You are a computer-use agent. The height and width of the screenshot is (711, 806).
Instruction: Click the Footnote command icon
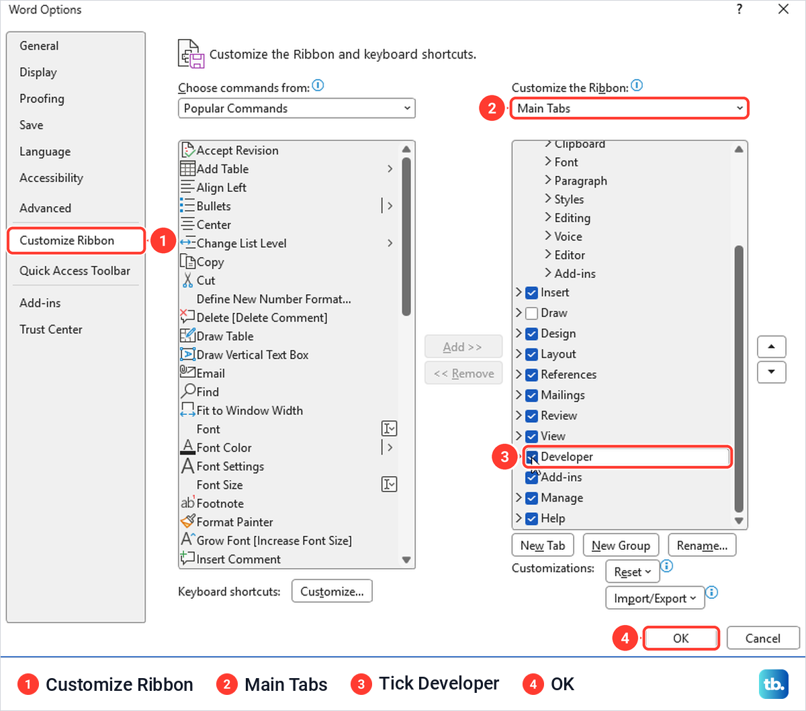click(188, 503)
